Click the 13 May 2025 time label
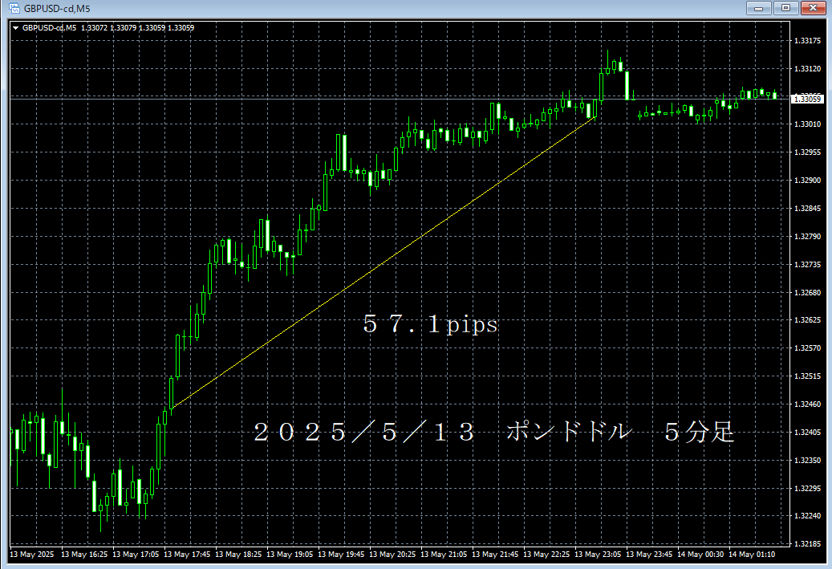Viewport: 832px width, 569px height. click(32, 555)
